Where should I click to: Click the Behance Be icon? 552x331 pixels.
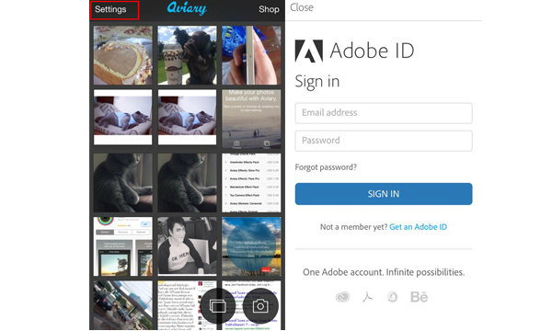419,297
